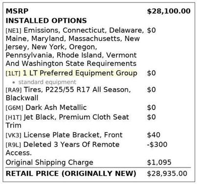Click the Dark Ash Metallic option
This screenshot has height=184, width=197.
tap(56, 108)
